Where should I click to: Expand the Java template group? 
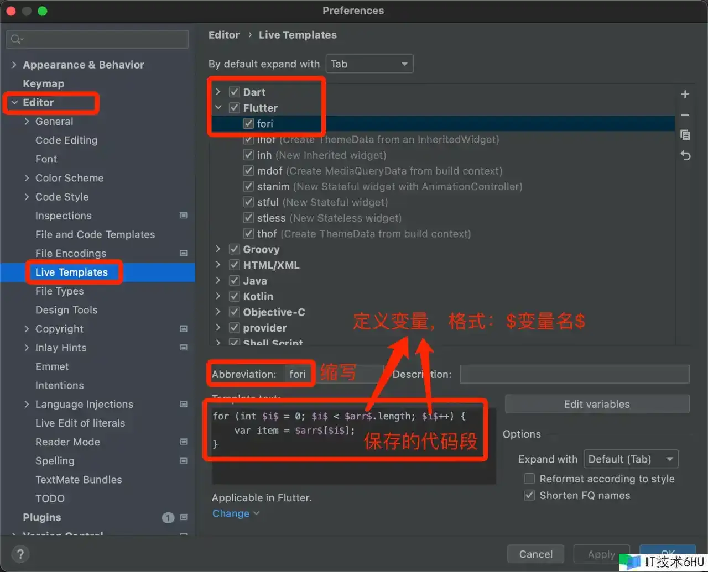[218, 281]
